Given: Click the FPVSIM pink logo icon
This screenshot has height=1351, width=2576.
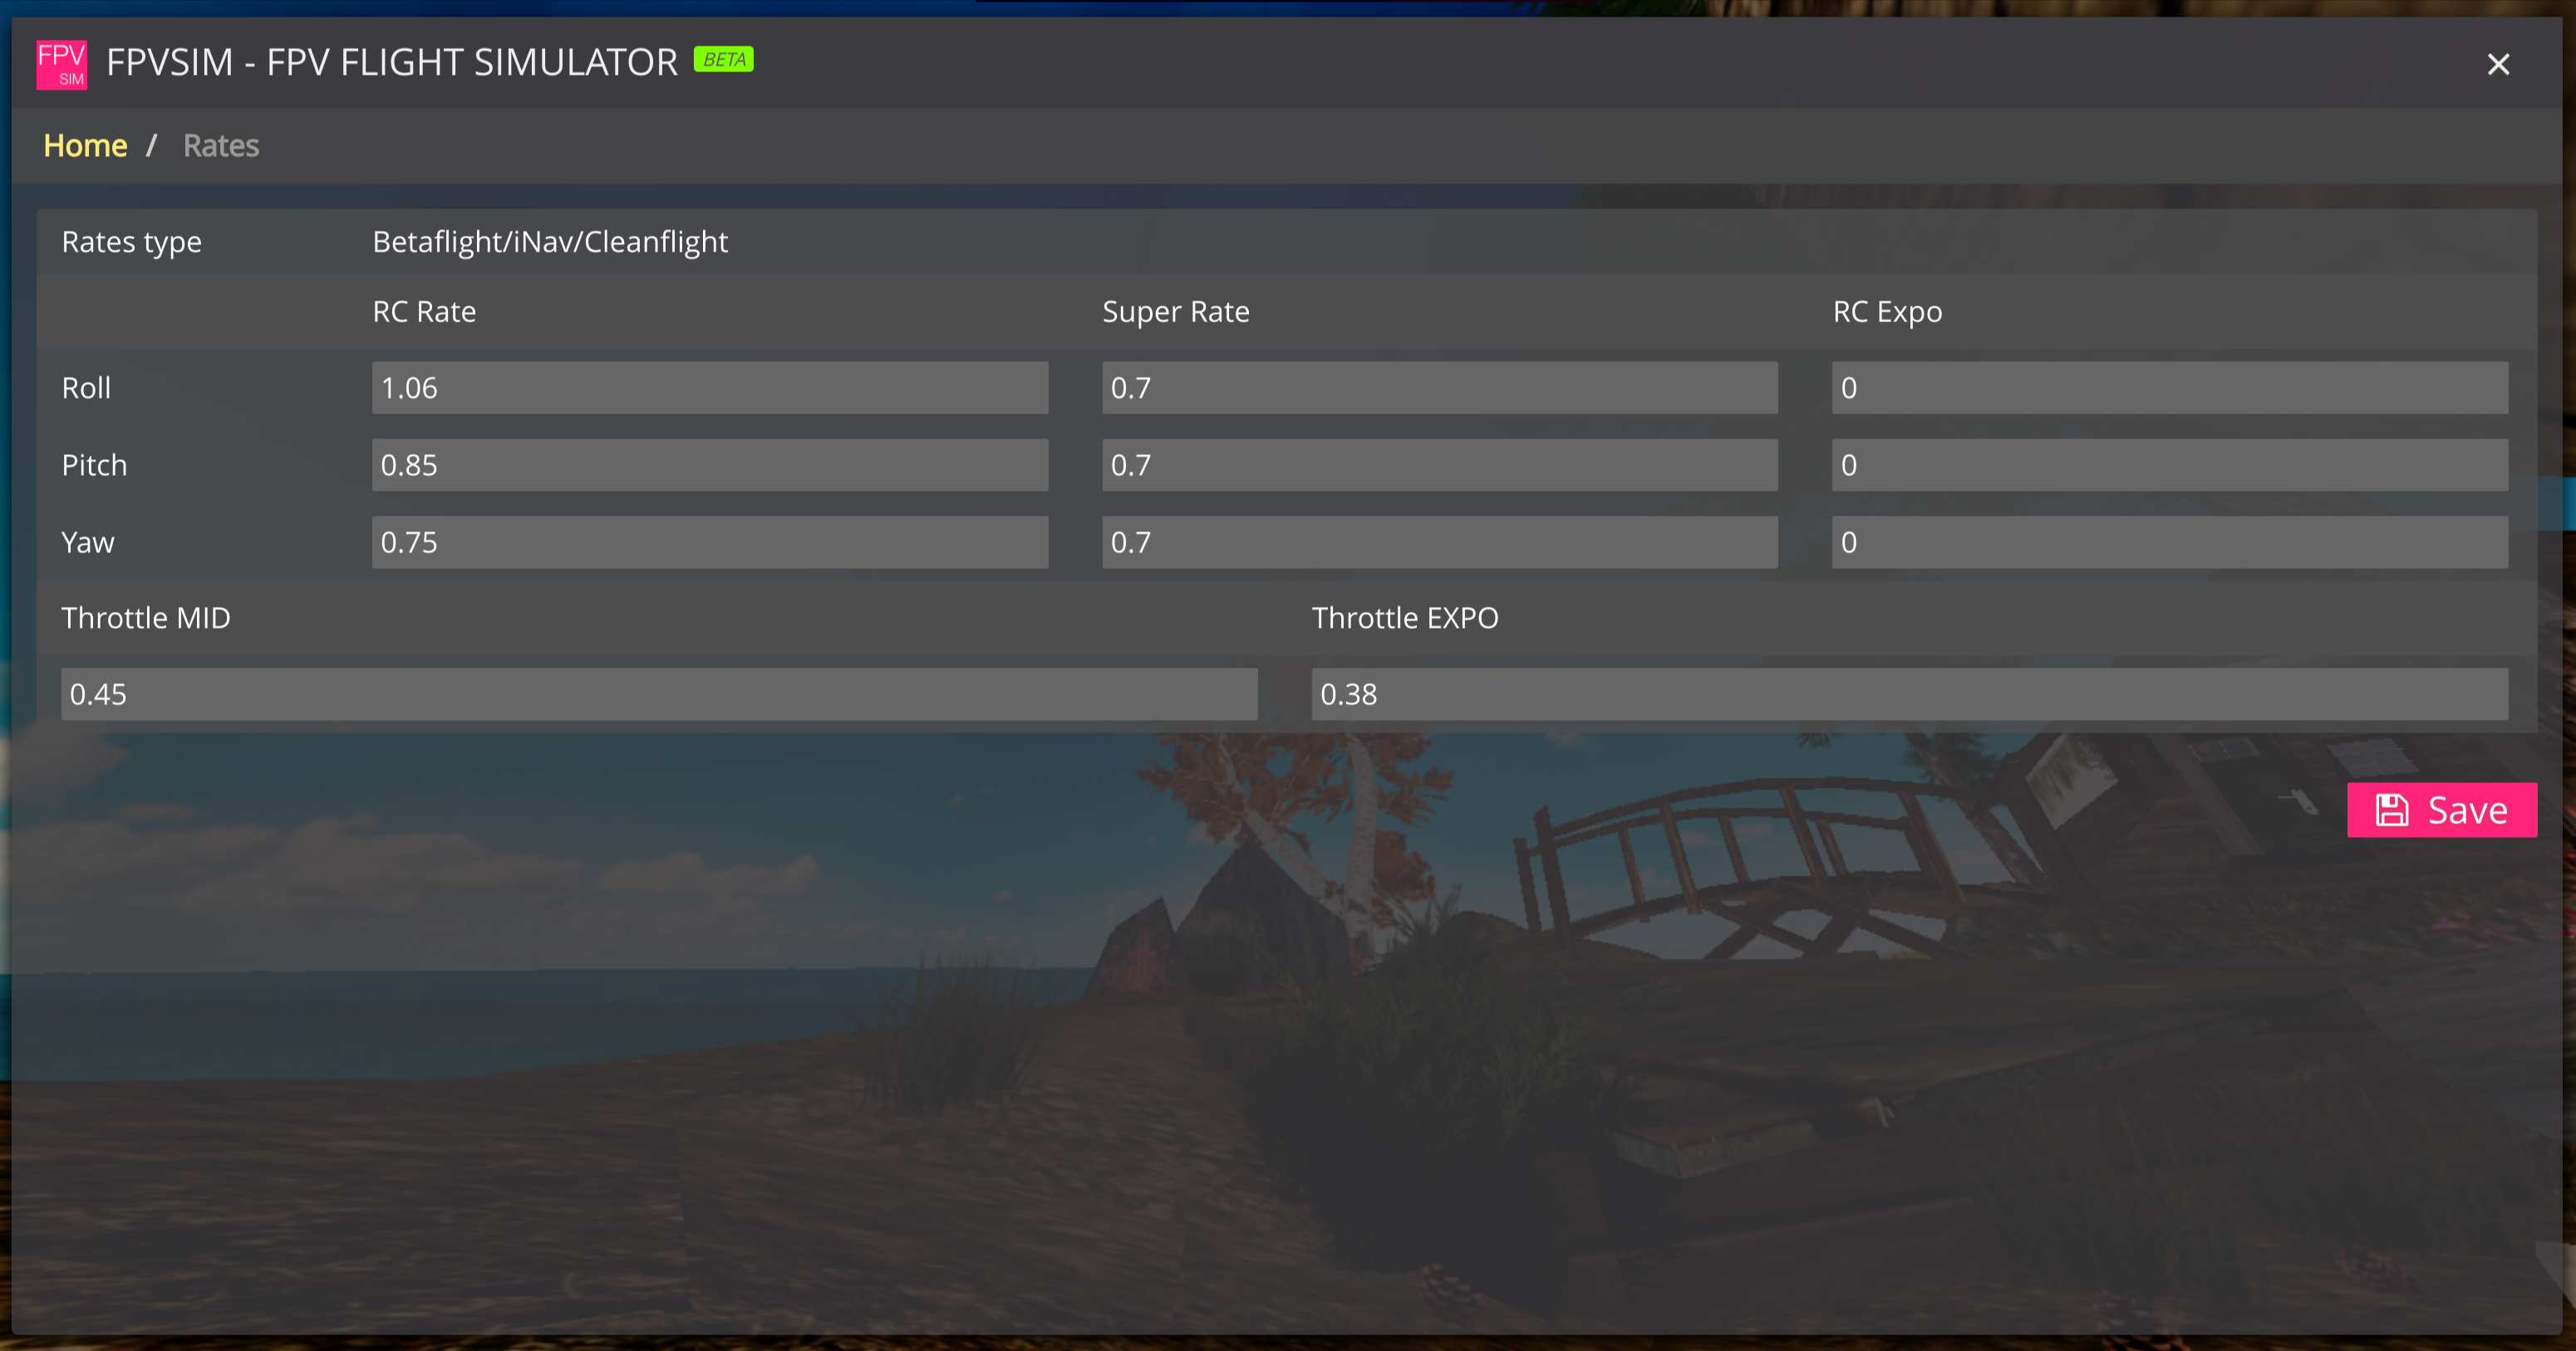Looking at the screenshot, I should pos(61,64).
